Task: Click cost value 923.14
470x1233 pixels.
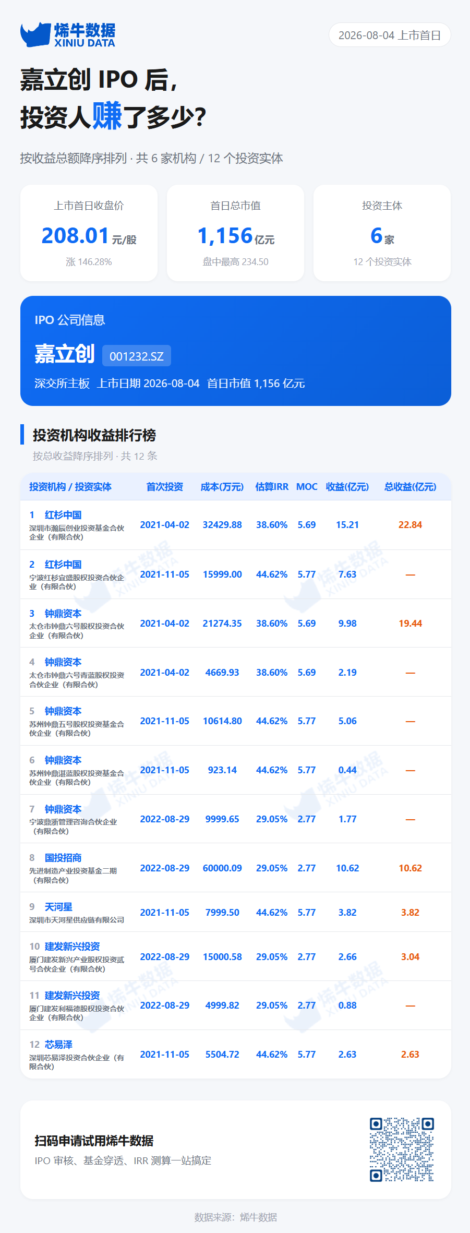Action: pos(222,770)
